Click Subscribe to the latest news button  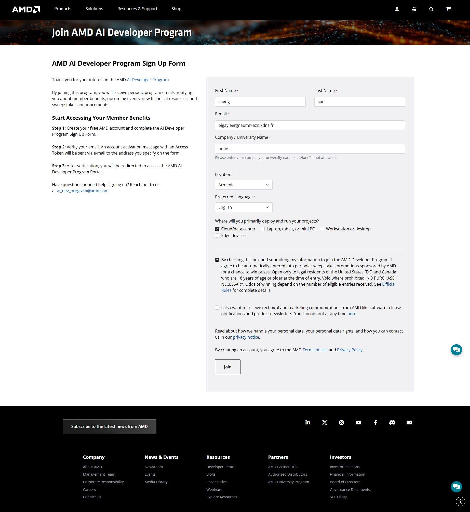[110, 426]
